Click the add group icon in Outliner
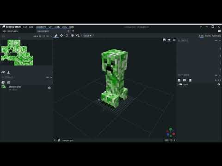222x166 pixels. (185, 80)
